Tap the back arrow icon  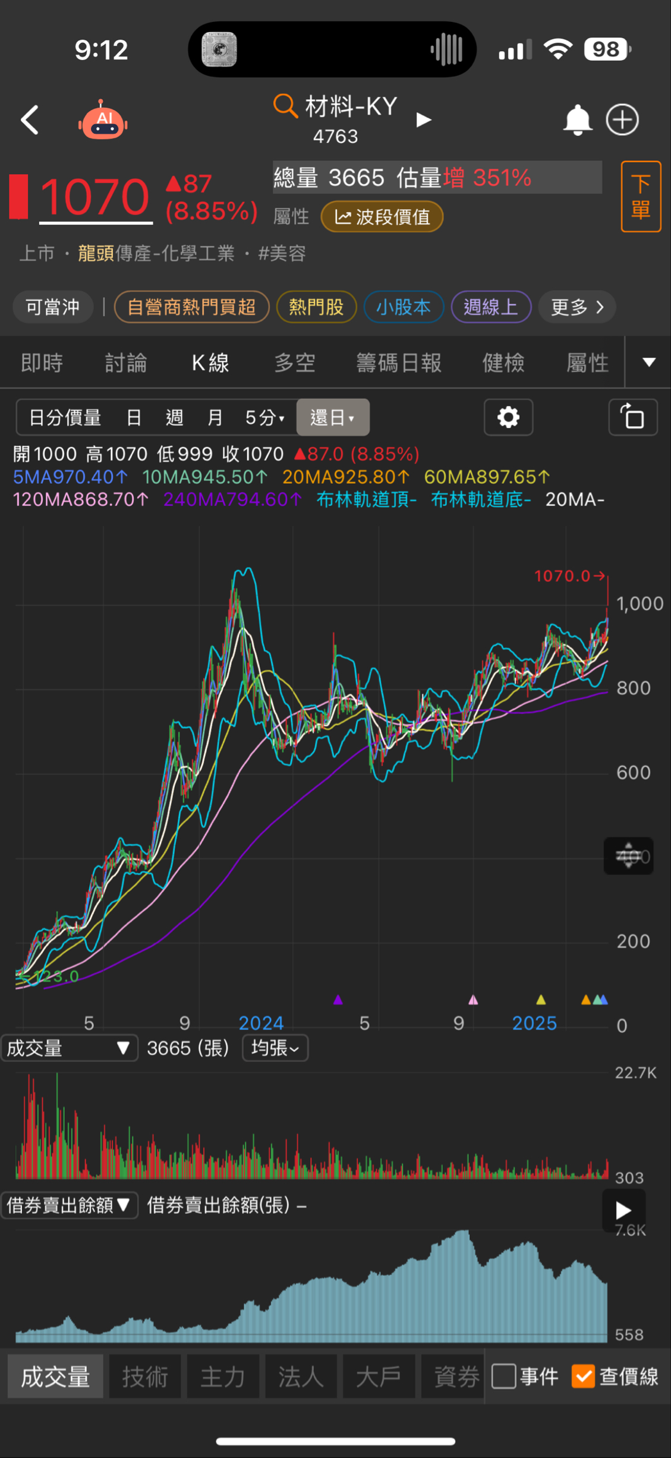(30, 120)
